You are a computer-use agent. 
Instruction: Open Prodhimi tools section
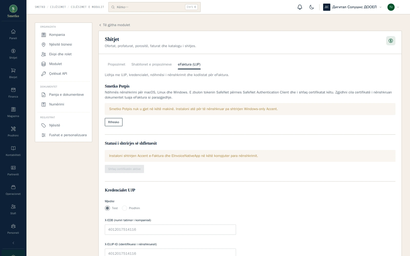[x=13, y=132]
